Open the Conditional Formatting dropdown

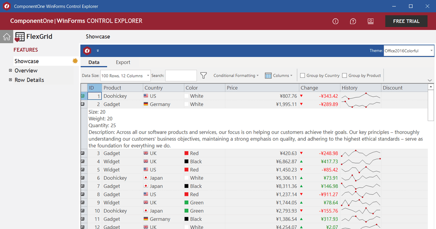pyautogui.click(x=236, y=76)
